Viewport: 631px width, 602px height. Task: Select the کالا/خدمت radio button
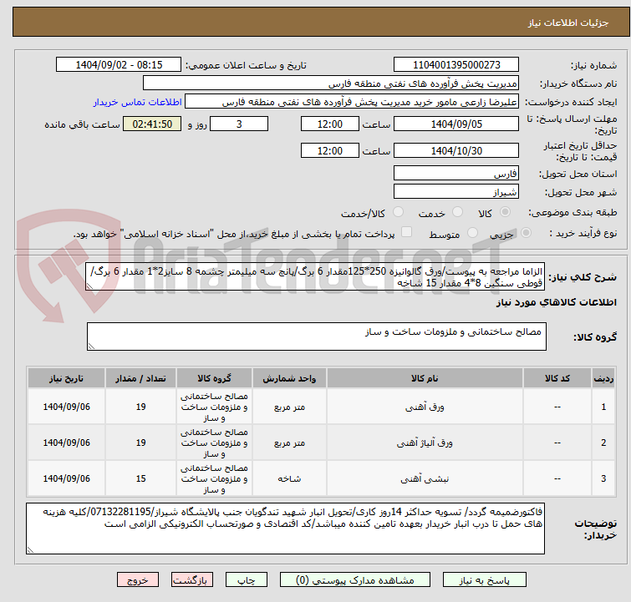click(x=398, y=212)
